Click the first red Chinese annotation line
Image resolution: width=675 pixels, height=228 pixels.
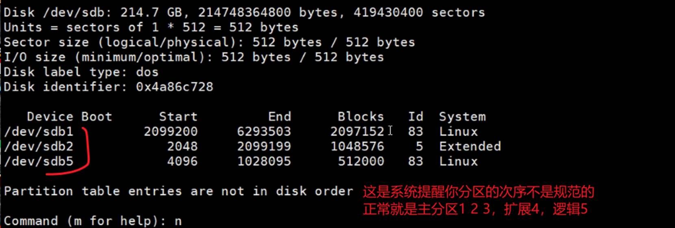point(478,192)
